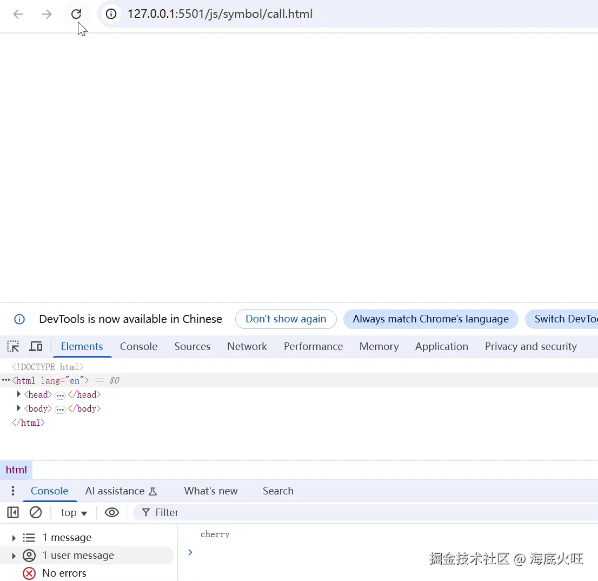
Task: Open the console drawer kebab menu
Action: (x=12, y=491)
